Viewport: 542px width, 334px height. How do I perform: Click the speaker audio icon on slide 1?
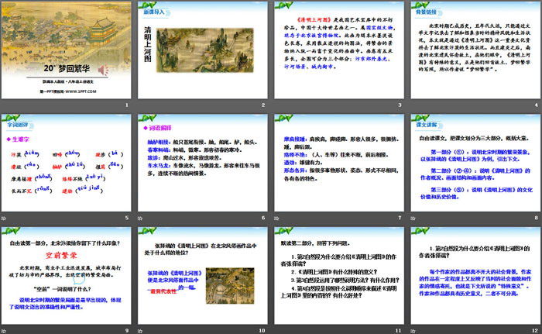pyautogui.click(x=103, y=71)
